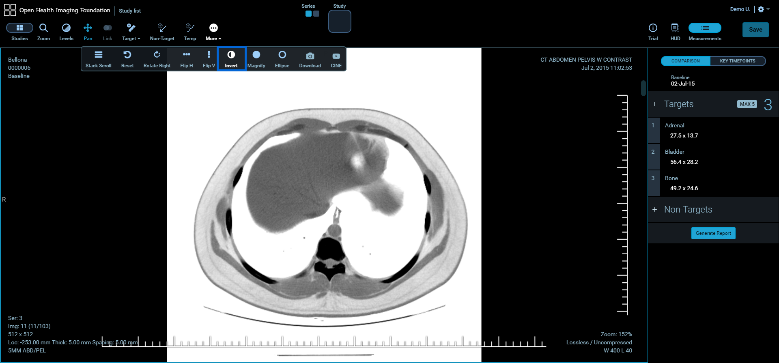Select the Magnify tool
The height and width of the screenshot is (363, 779).
click(x=256, y=59)
